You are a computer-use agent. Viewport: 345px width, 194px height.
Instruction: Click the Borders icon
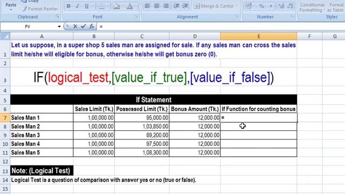coord(101,6)
